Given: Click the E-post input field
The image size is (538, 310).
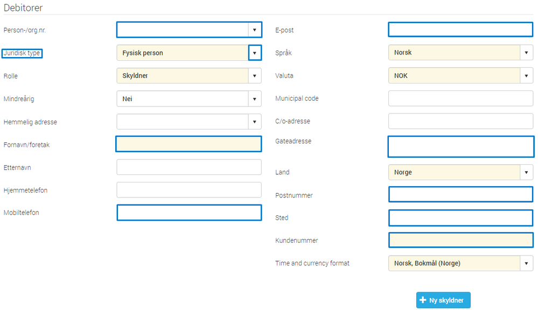Looking at the screenshot, I should 460,30.
